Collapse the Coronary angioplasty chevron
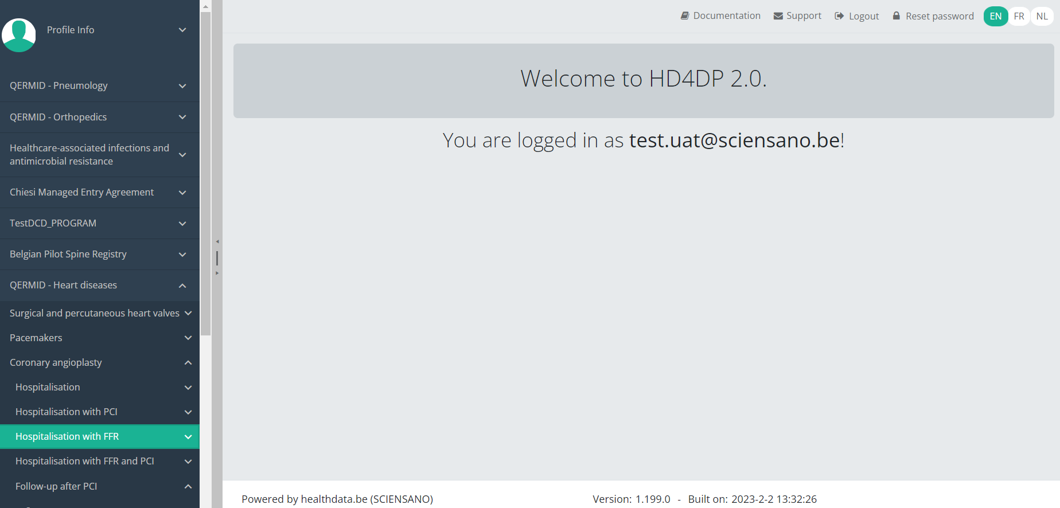The height and width of the screenshot is (508, 1060). 188,363
